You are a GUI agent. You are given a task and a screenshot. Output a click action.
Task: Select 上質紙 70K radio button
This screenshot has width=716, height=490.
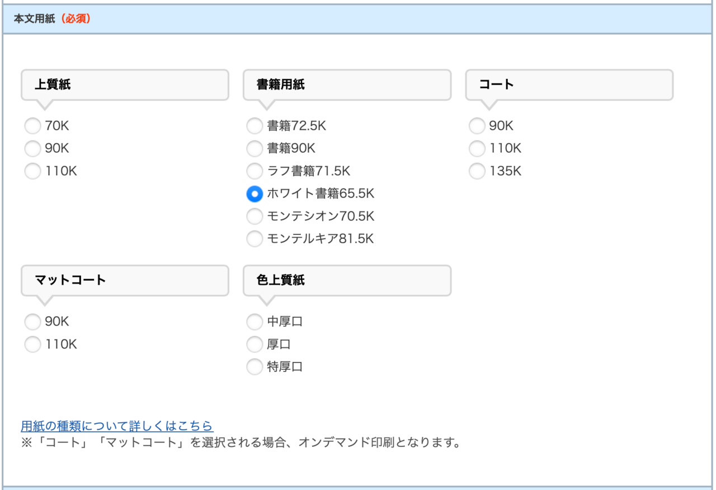point(32,126)
